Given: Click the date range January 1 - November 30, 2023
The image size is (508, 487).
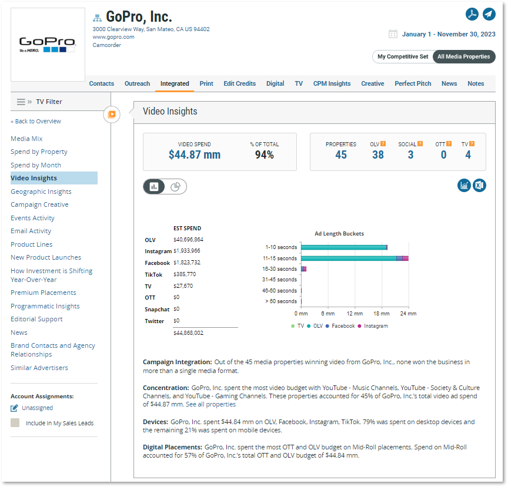Looking at the screenshot, I should click(449, 34).
